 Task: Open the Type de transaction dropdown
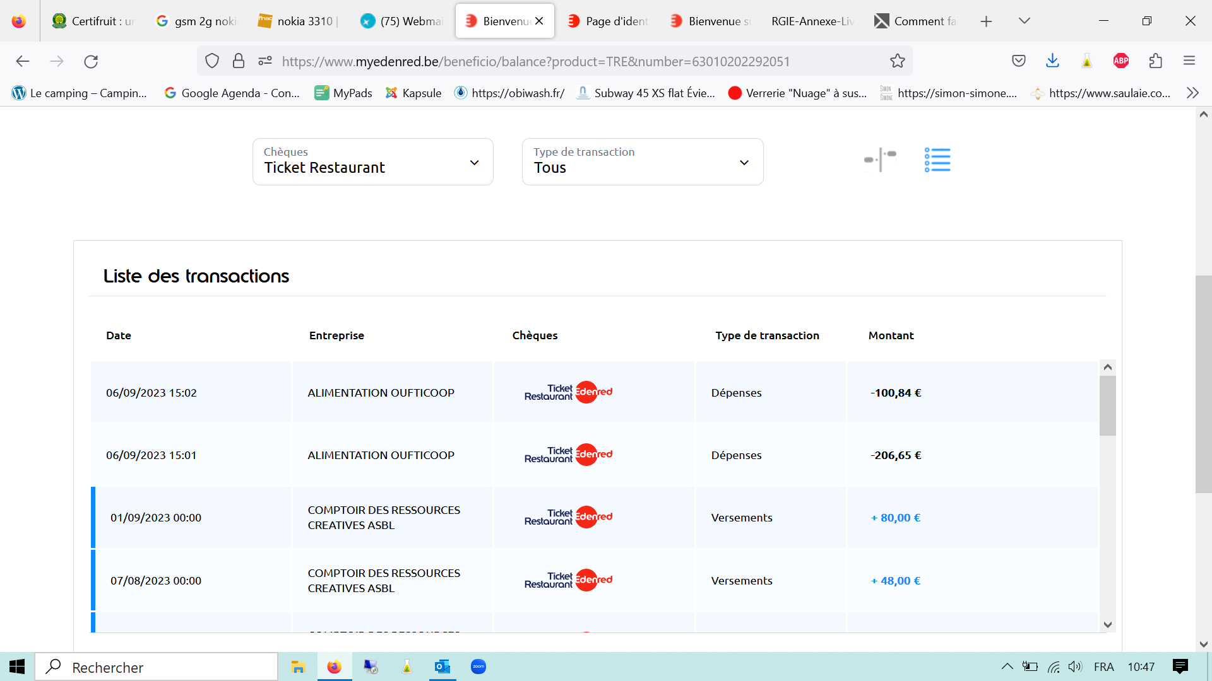pos(642,162)
